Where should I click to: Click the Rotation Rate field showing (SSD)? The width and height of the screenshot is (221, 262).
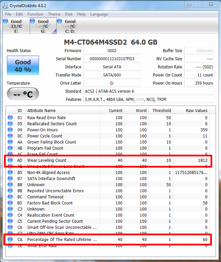pos(199,67)
